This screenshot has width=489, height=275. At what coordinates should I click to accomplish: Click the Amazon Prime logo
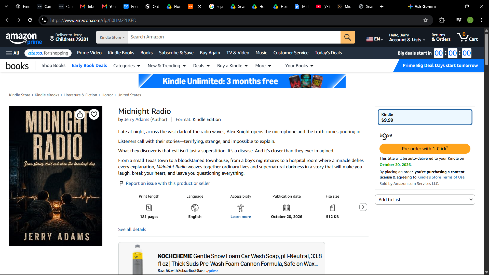pyautogui.click(x=24, y=38)
